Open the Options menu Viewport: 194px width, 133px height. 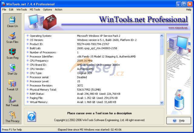pyautogui.click(x=47, y=9)
